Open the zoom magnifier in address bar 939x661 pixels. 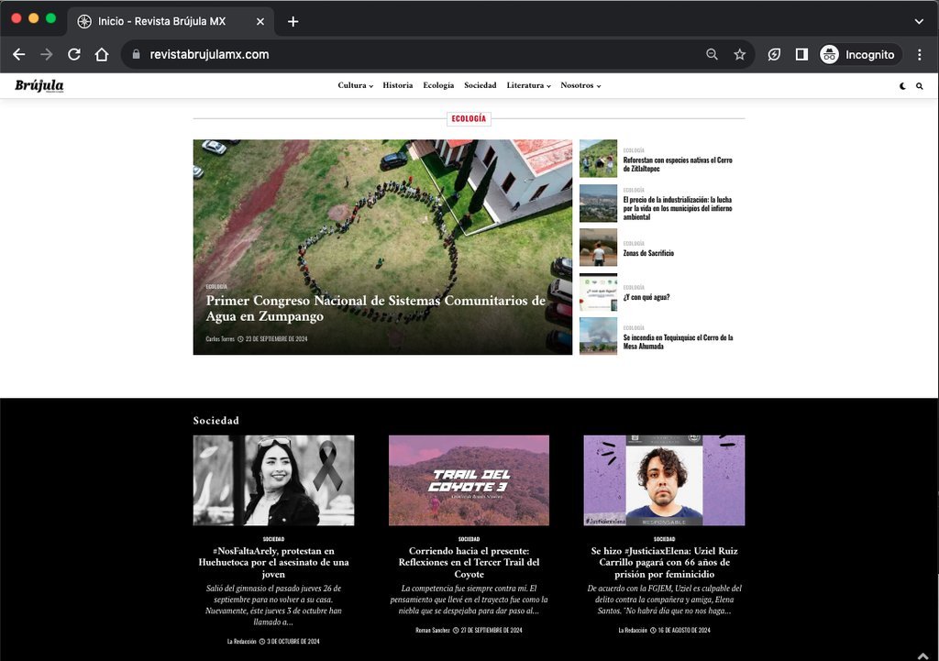point(712,54)
